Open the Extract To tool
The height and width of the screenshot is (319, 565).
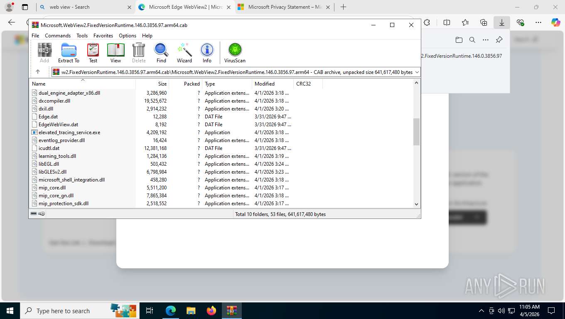click(69, 53)
